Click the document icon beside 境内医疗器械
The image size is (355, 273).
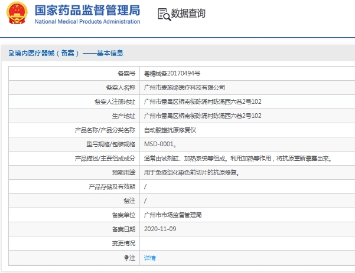tap(11, 53)
